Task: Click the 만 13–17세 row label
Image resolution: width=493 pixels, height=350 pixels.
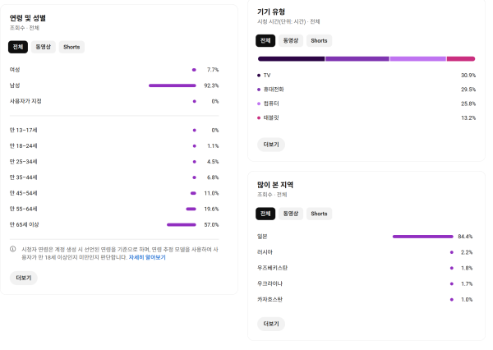Action: point(23,130)
